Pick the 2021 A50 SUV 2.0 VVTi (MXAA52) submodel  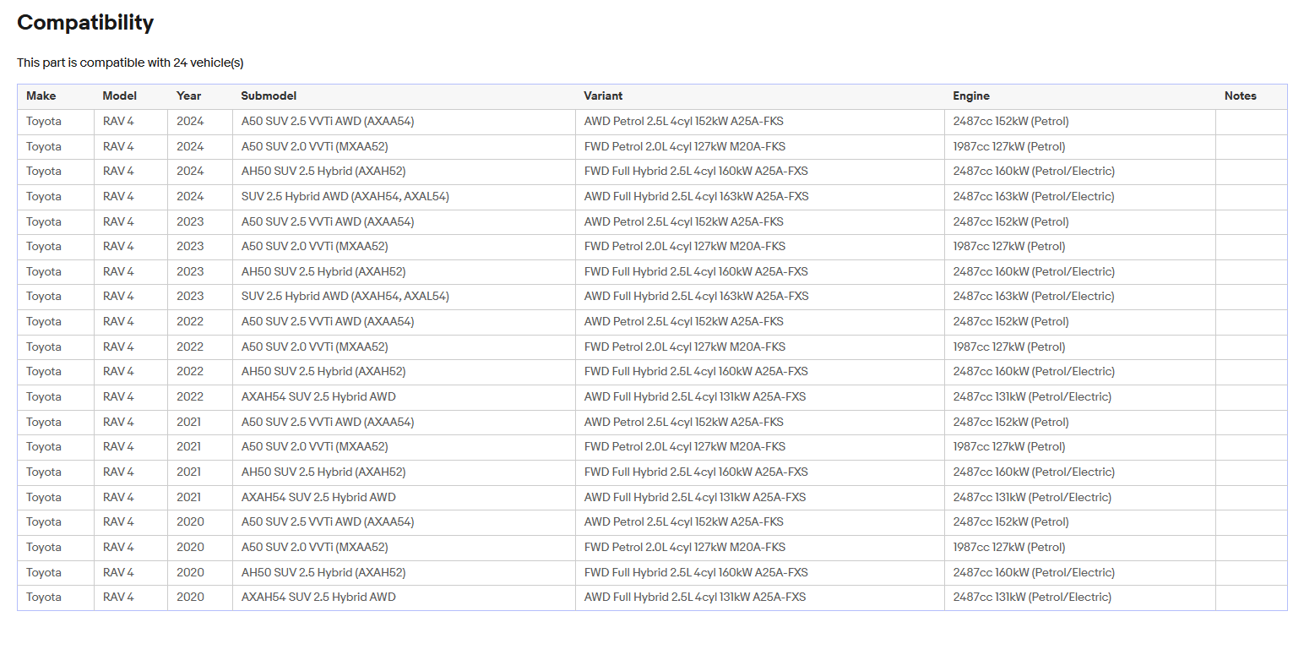tap(404, 447)
